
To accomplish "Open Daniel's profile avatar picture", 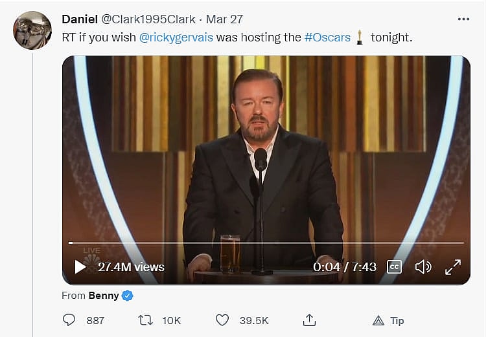I will pyautogui.click(x=32, y=30).
